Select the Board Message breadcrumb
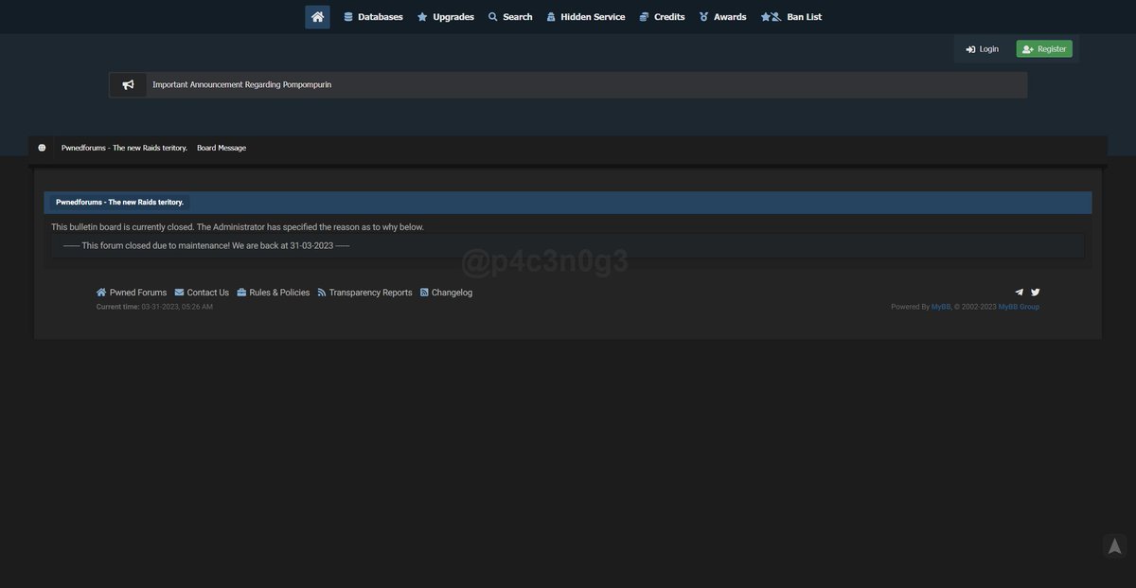Viewport: 1136px width, 588px height. pyautogui.click(x=222, y=148)
